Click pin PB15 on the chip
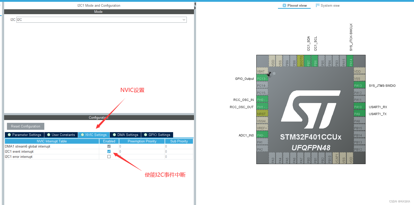 point(359,128)
